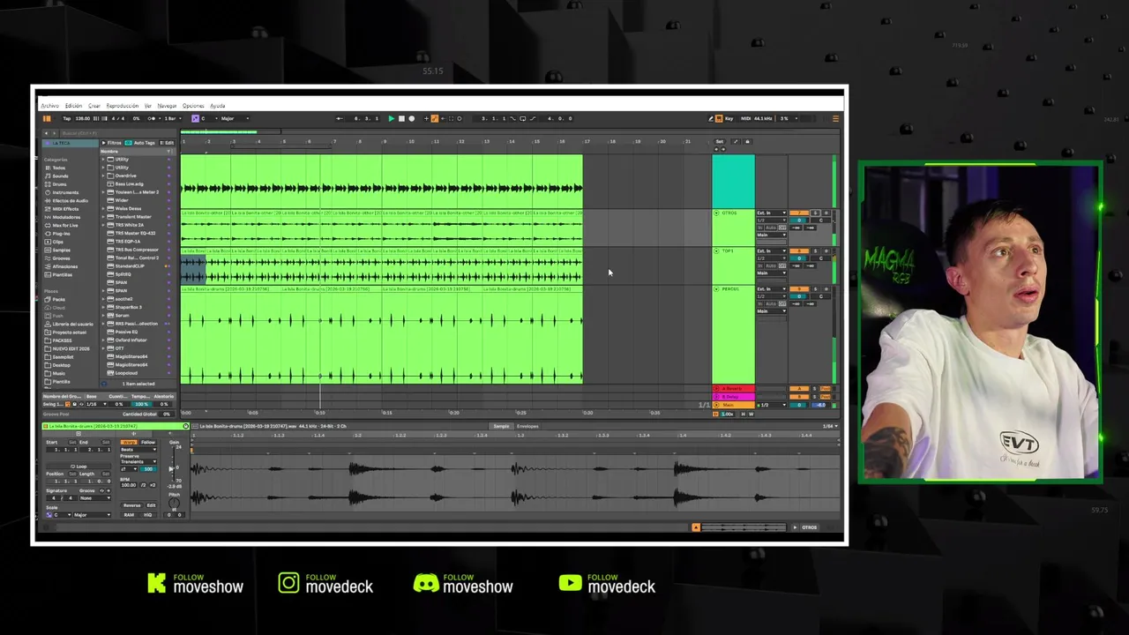The image size is (1129, 635).
Task: Arm the Arrangement Record button
Action: (x=412, y=118)
